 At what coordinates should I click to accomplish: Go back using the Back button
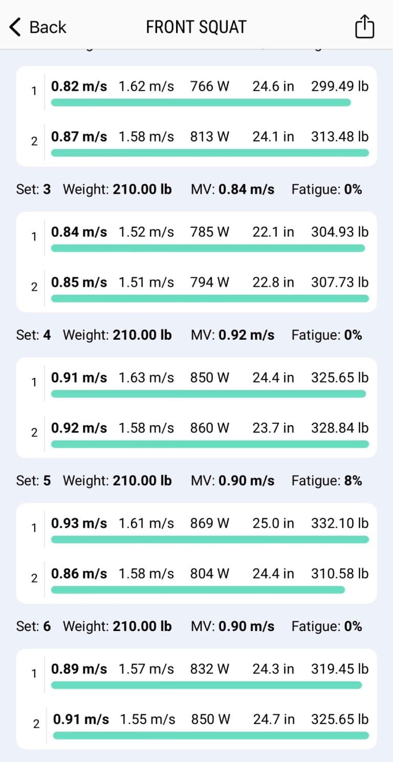pos(38,27)
